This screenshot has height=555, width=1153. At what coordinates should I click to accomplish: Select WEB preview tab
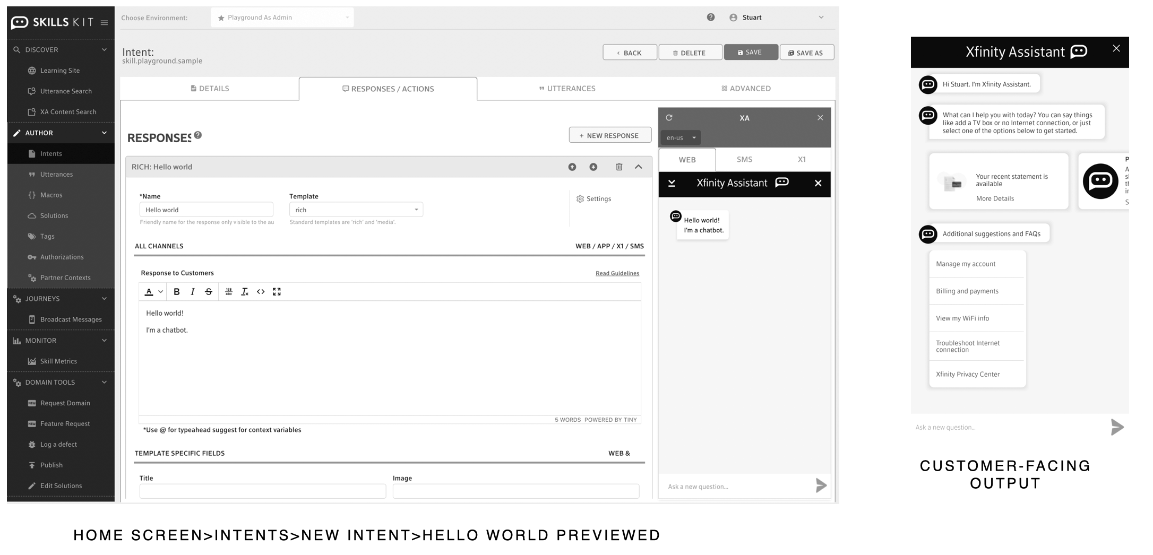pyautogui.click(x=687, y=160)
